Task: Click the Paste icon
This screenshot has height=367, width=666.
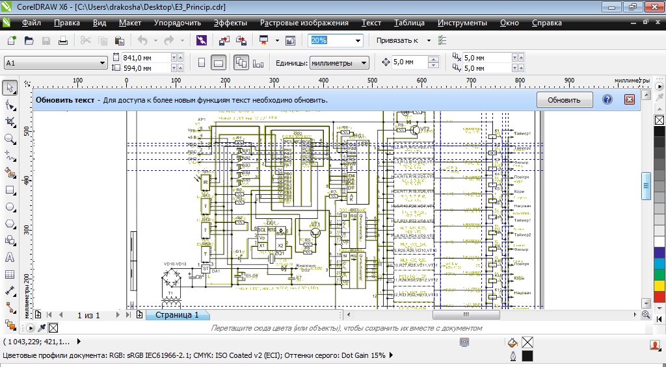Action: (120, 40)
